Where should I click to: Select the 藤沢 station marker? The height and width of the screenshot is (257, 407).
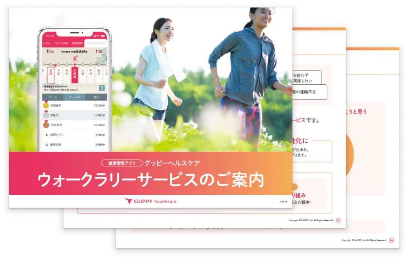[x=99, y=75]
